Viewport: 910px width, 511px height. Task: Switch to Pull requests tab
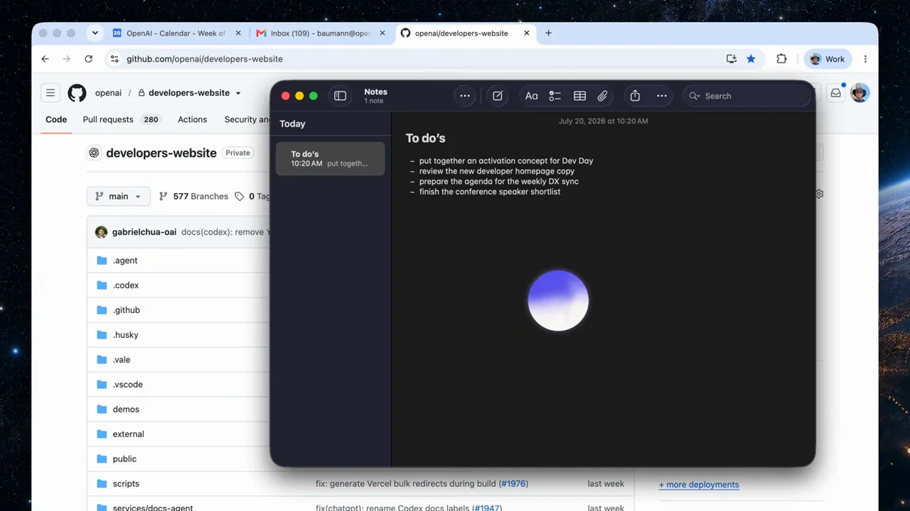click(x=121, y=119)
